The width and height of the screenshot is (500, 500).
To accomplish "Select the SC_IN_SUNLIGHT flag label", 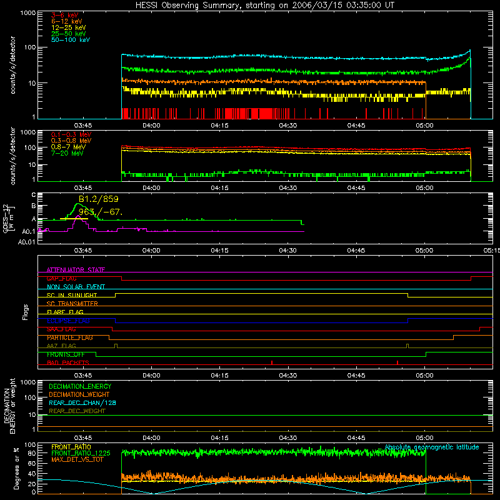I will click(72, 295).
